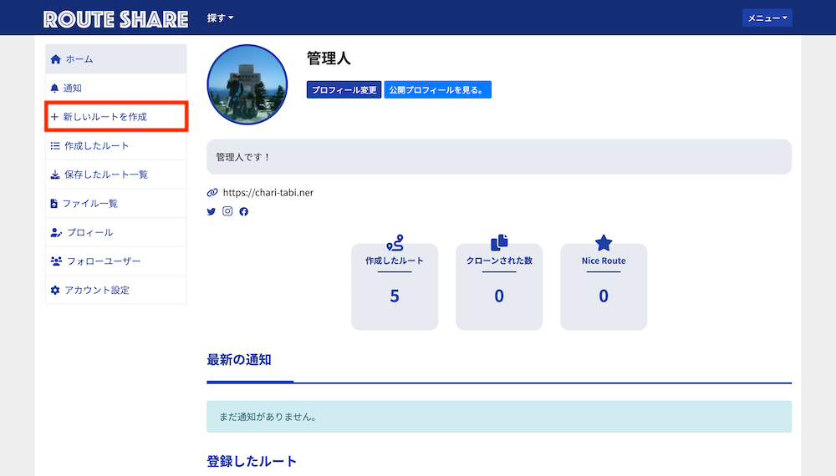Click the file icon beside ファイル一覧
This screenshot has height=476, width=836.
(x=54, y=204)
